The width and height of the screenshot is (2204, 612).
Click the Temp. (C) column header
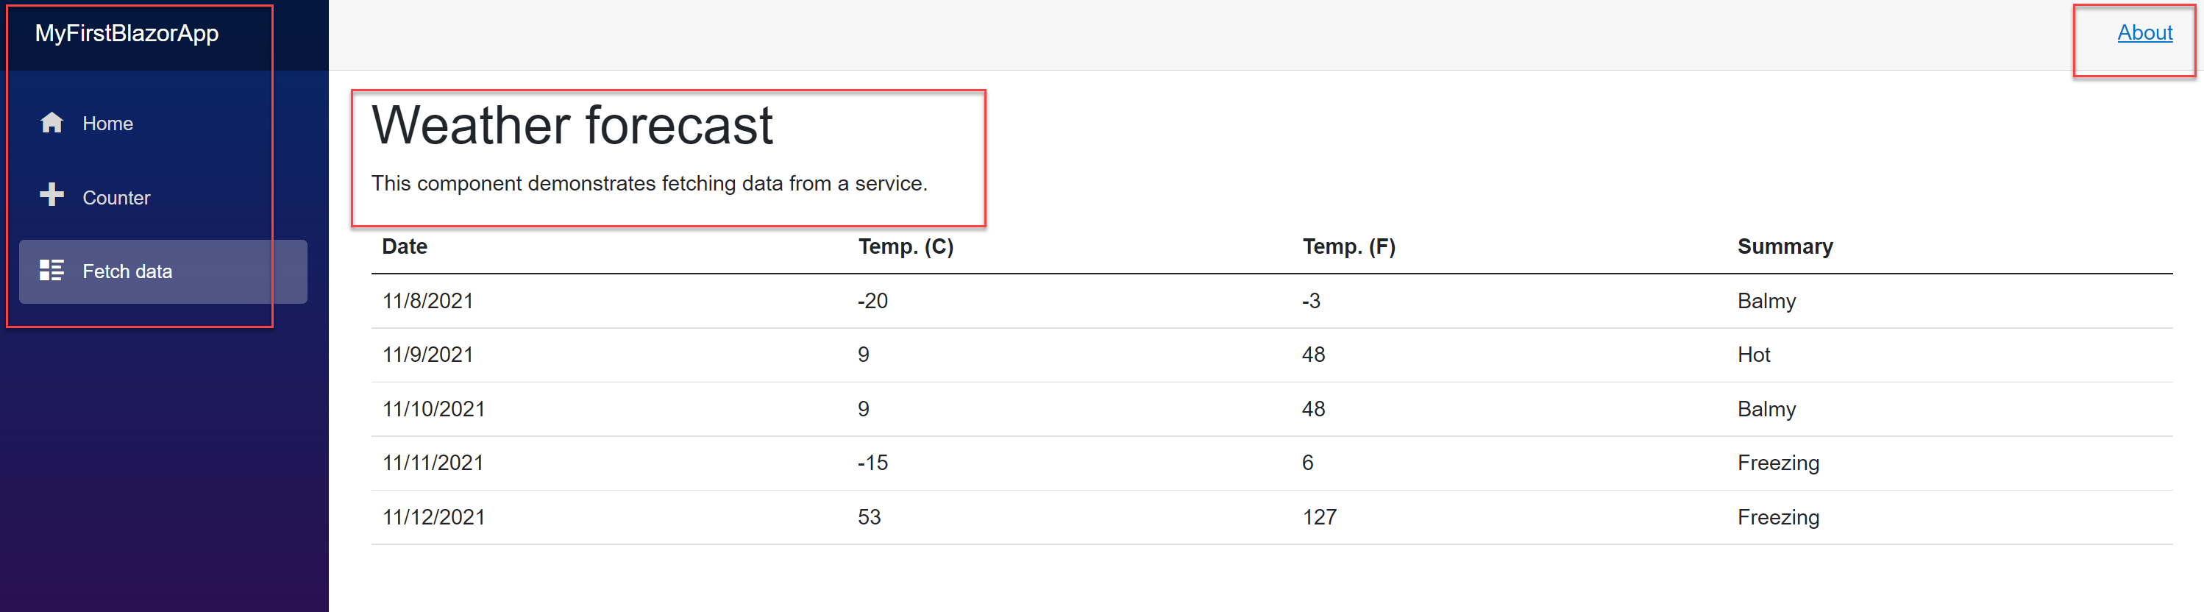coord(905,246)
